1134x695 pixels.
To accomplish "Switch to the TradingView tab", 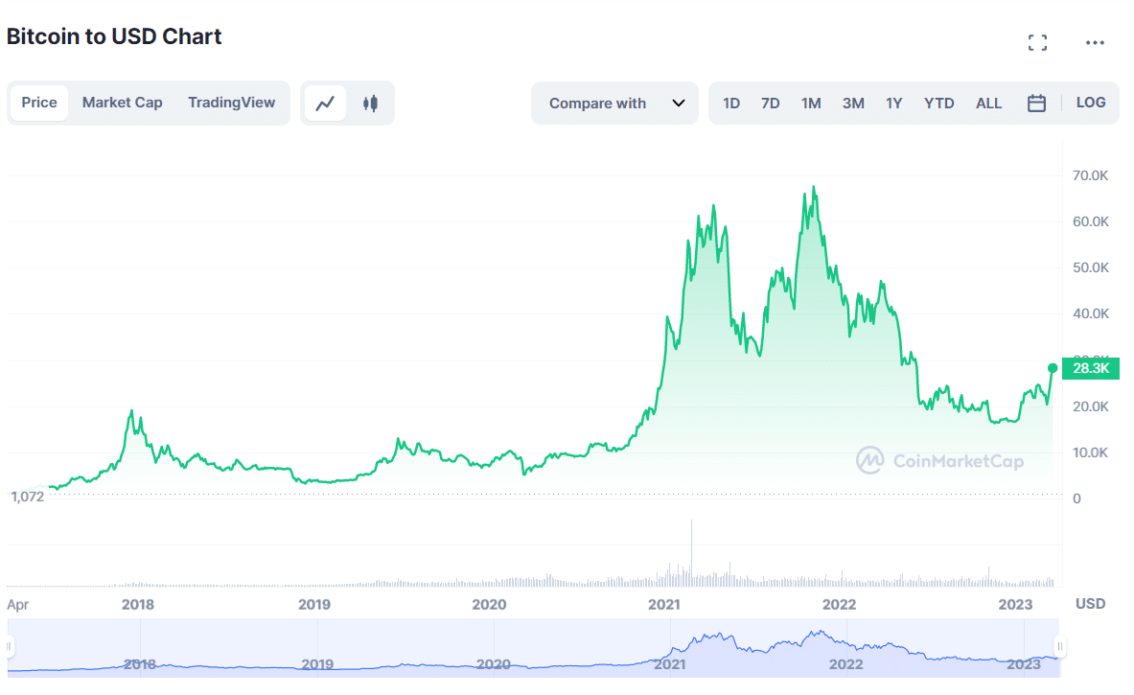I will coord(231,103).
